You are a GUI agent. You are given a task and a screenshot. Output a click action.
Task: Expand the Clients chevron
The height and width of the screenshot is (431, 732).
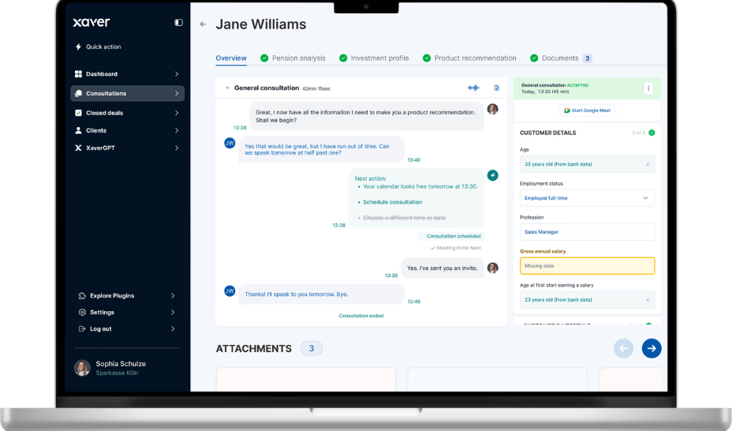pyautogui.click(x=177, y=130)
